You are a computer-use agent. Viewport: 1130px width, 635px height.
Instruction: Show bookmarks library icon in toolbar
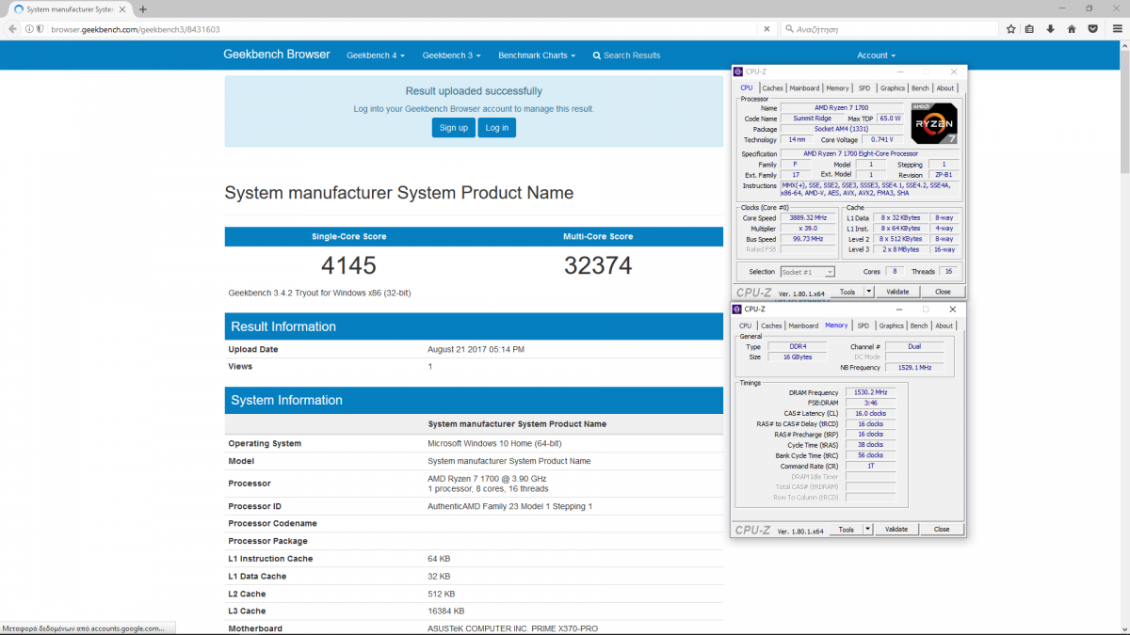point(1030,29)
